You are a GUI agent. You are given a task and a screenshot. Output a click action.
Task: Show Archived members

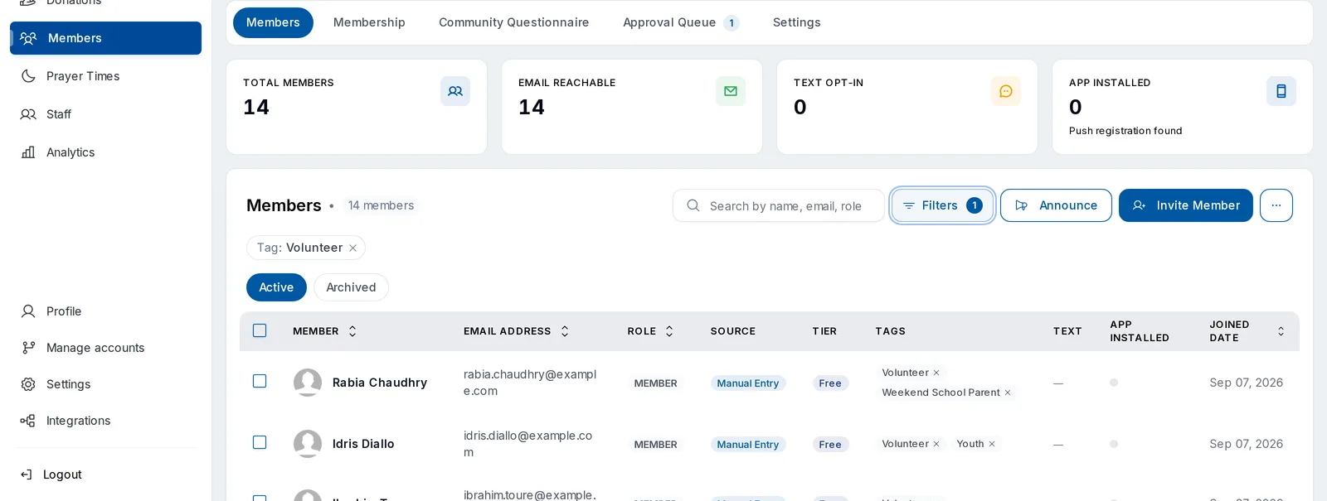[351, 287]
